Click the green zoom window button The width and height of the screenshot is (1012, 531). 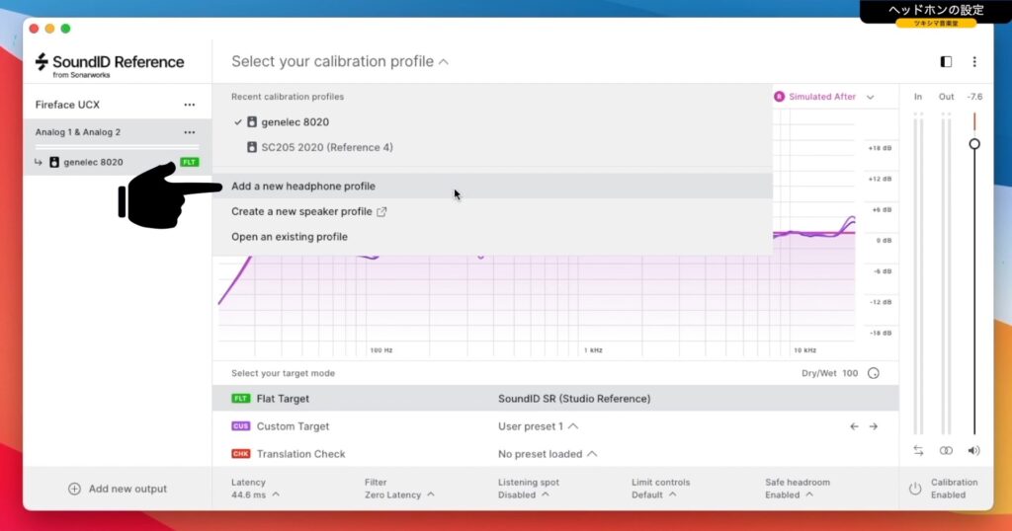(65, 29)
